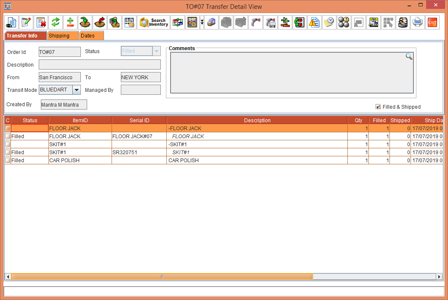Click the barcode calculator icon

point(129,22)
